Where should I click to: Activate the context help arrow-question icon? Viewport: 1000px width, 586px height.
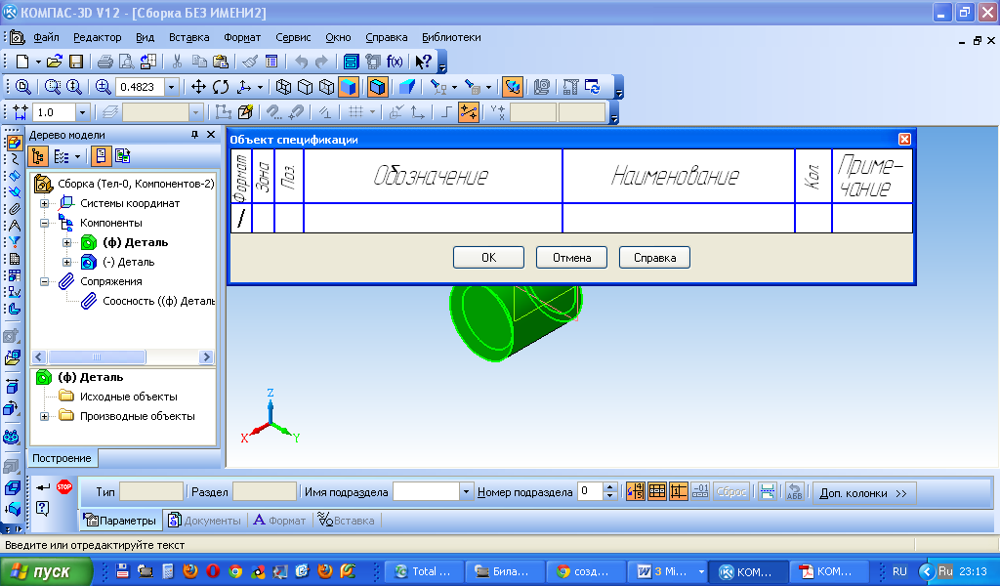click(423, 62)
